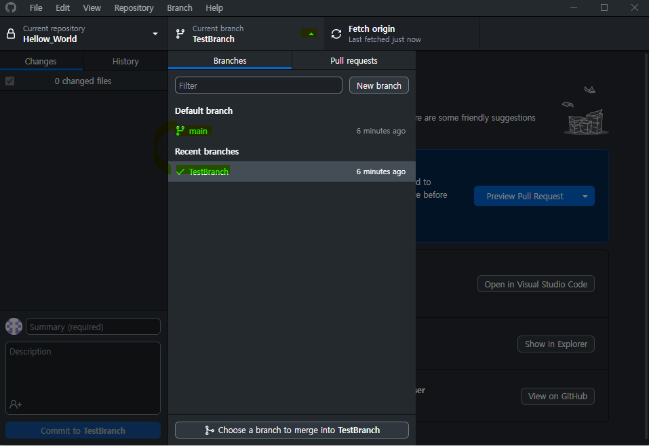Select the Branches tab
This screenshot has width=649, height=446.
[x=230, y=61]
